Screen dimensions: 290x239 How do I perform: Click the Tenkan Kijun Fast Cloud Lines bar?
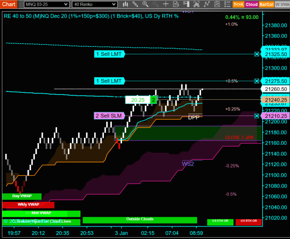41,222
